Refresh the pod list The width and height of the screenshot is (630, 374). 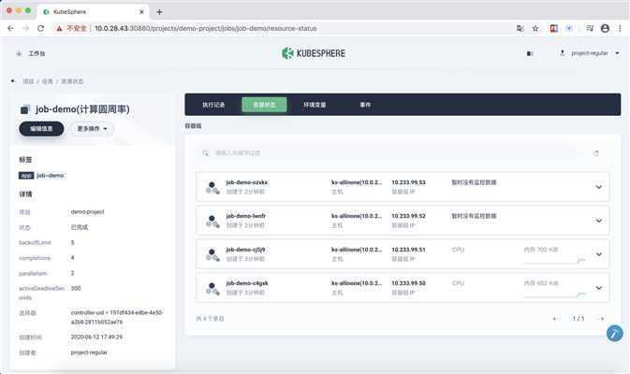(596, 153)
